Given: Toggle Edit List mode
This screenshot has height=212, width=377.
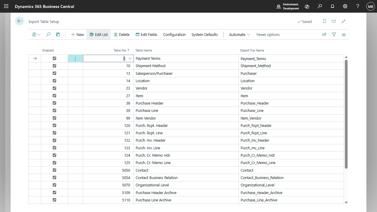Looking at the screenshot, I should [x=99, y=34].
